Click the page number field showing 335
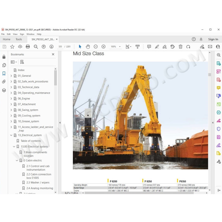The image size is (222, 222). click(x=60, y=47)
